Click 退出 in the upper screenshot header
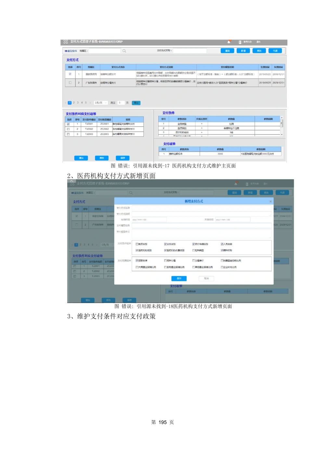Screen dimensions: 325x460 coord(258,42)
